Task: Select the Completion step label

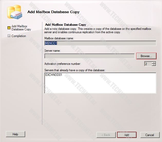Action: pyautogui.click(x=19, y=36)
